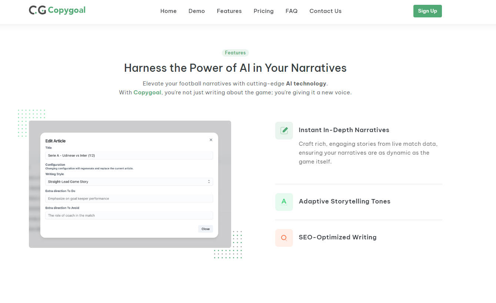
Task: Open the FAQ navigation link
Action: [291, 11]
